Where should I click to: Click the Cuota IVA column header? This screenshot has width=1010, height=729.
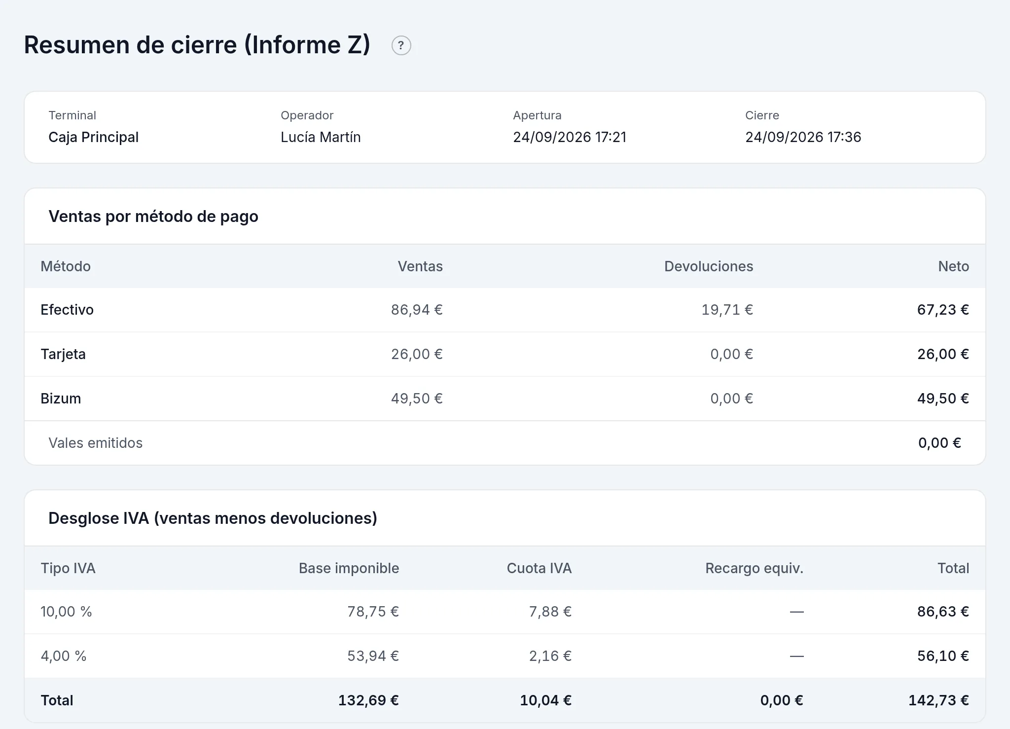[x=539, y=568]
